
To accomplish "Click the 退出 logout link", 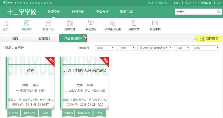I will pyautogui.click(x=220, y=3).
